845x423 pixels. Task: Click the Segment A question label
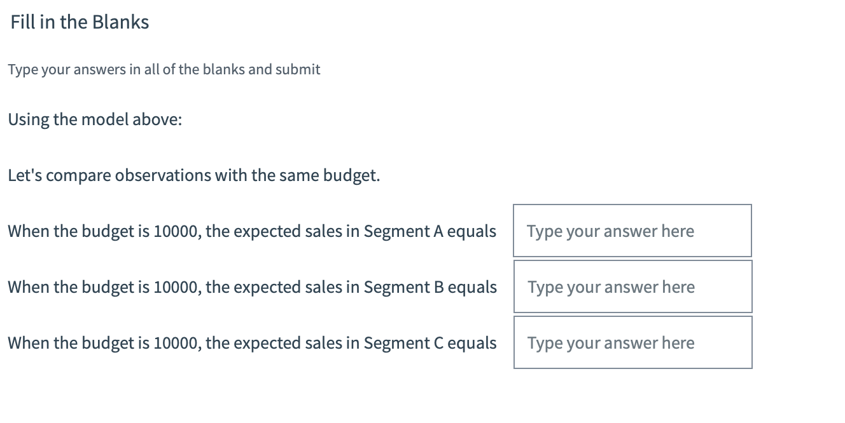251,231
